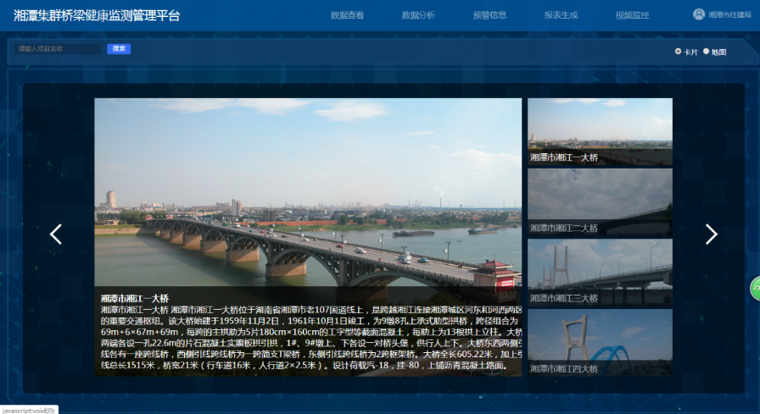Click the 湘潭市住建局 username link
The image size is (760, 414).
[x=729, y=15]
